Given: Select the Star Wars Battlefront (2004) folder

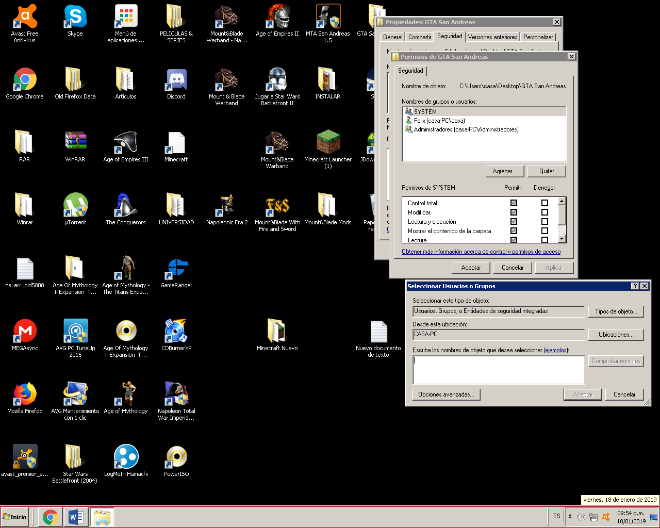Looking at the screenshot, I should (75, 464).
